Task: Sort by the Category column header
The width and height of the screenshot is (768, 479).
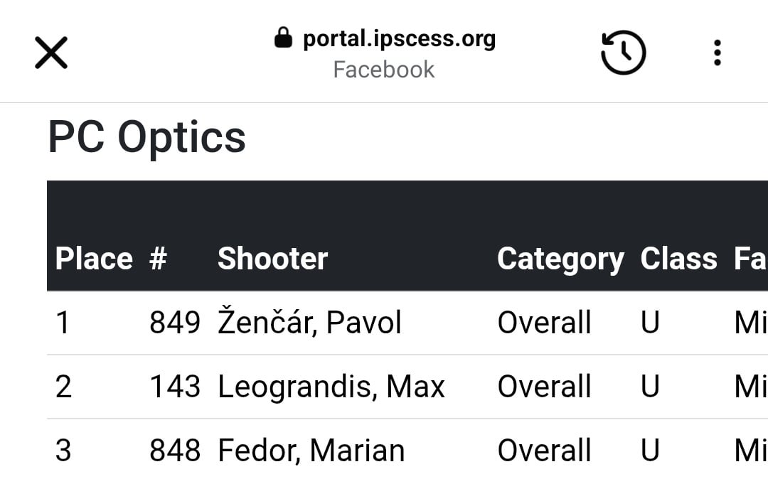Action: click(x=561, y=259)
